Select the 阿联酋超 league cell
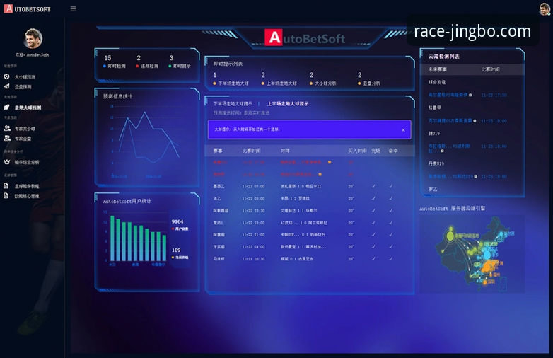 tap(221, 211)
